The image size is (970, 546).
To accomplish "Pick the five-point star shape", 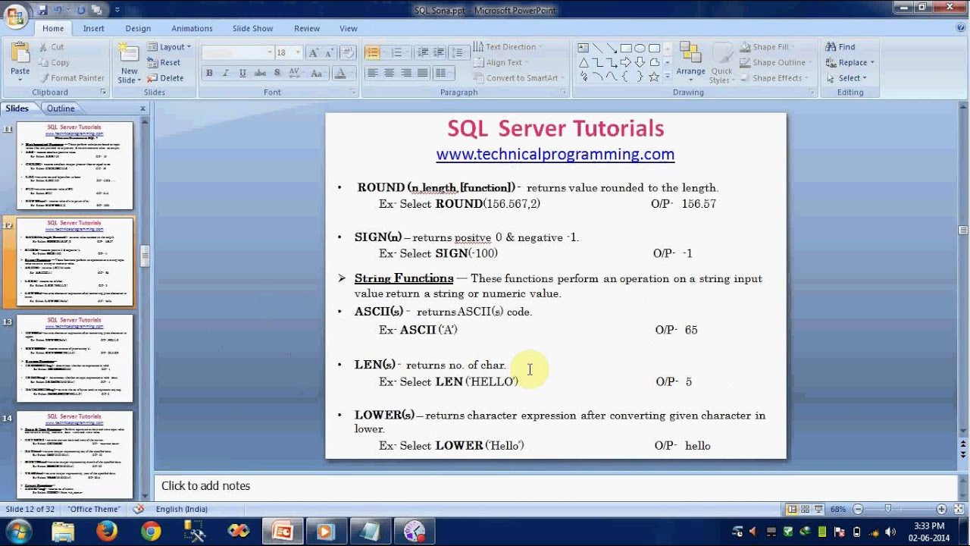I will pos(654,77).
